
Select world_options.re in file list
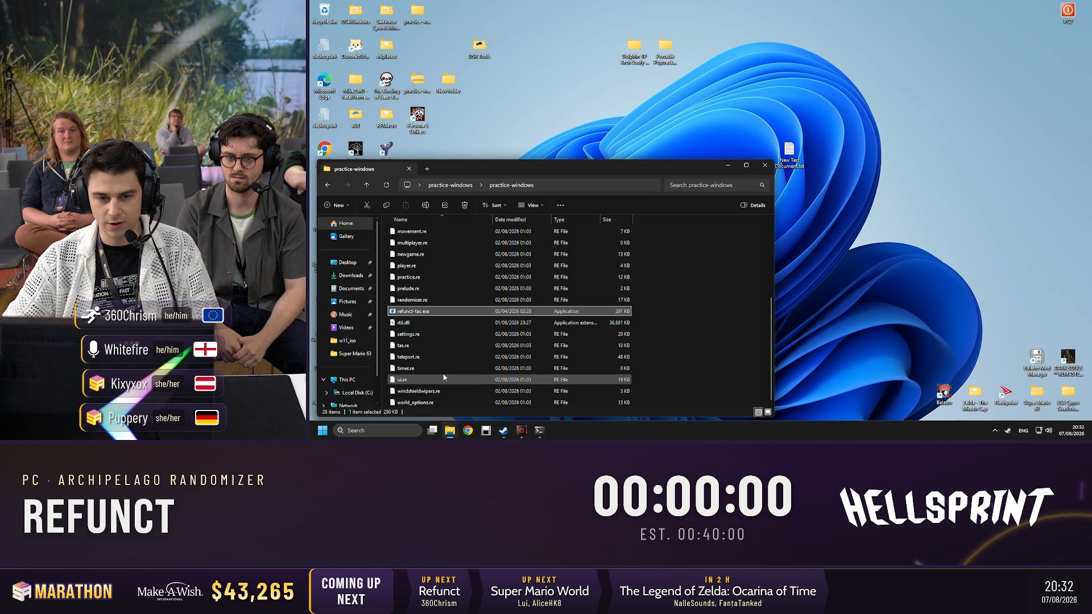[x=510, y=403]
